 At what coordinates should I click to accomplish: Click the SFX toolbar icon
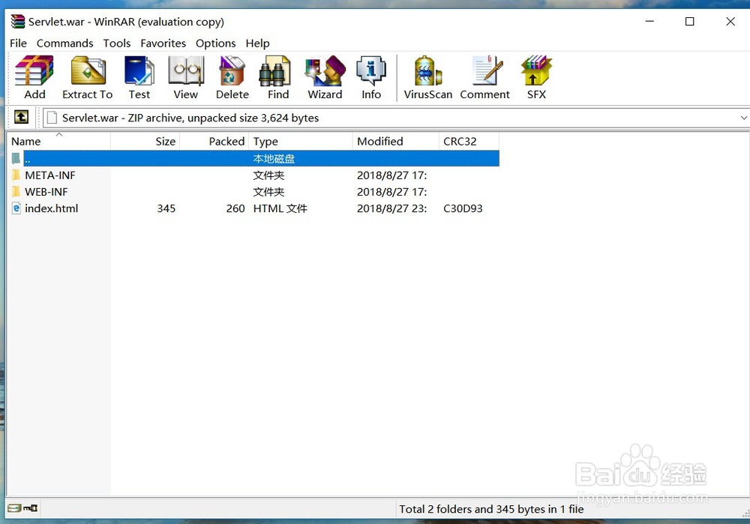click(536, 77)
